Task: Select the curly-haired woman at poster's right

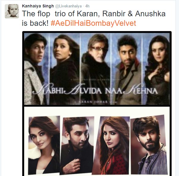Action: 156,69
